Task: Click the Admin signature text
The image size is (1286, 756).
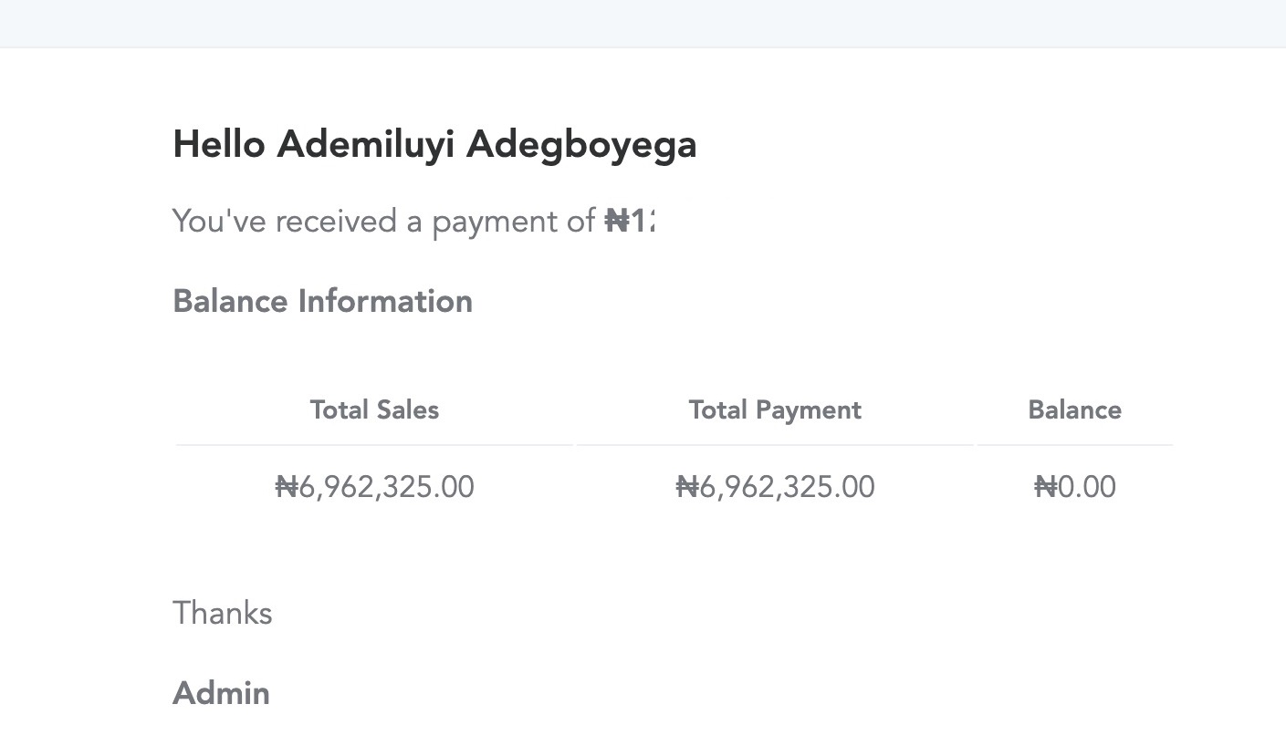Action: click(221, 693)
